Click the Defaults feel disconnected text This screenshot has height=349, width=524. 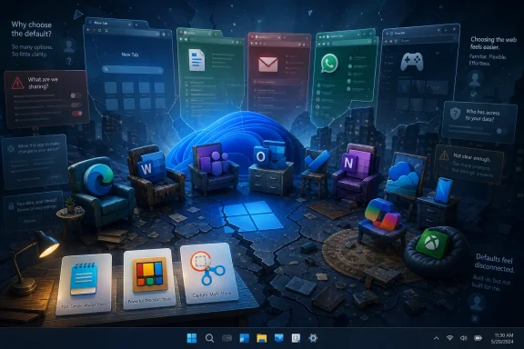[494, 263]
